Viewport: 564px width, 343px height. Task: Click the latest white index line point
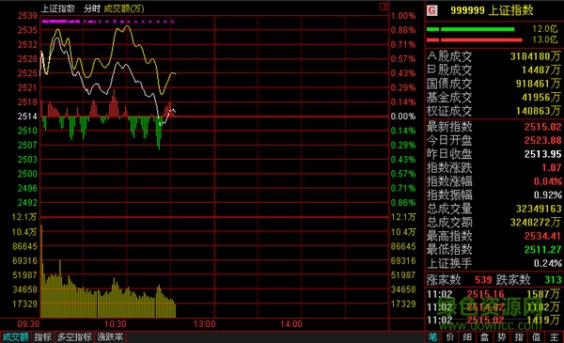coord(175,112)
